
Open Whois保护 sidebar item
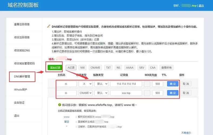click(x=21, y=90)
